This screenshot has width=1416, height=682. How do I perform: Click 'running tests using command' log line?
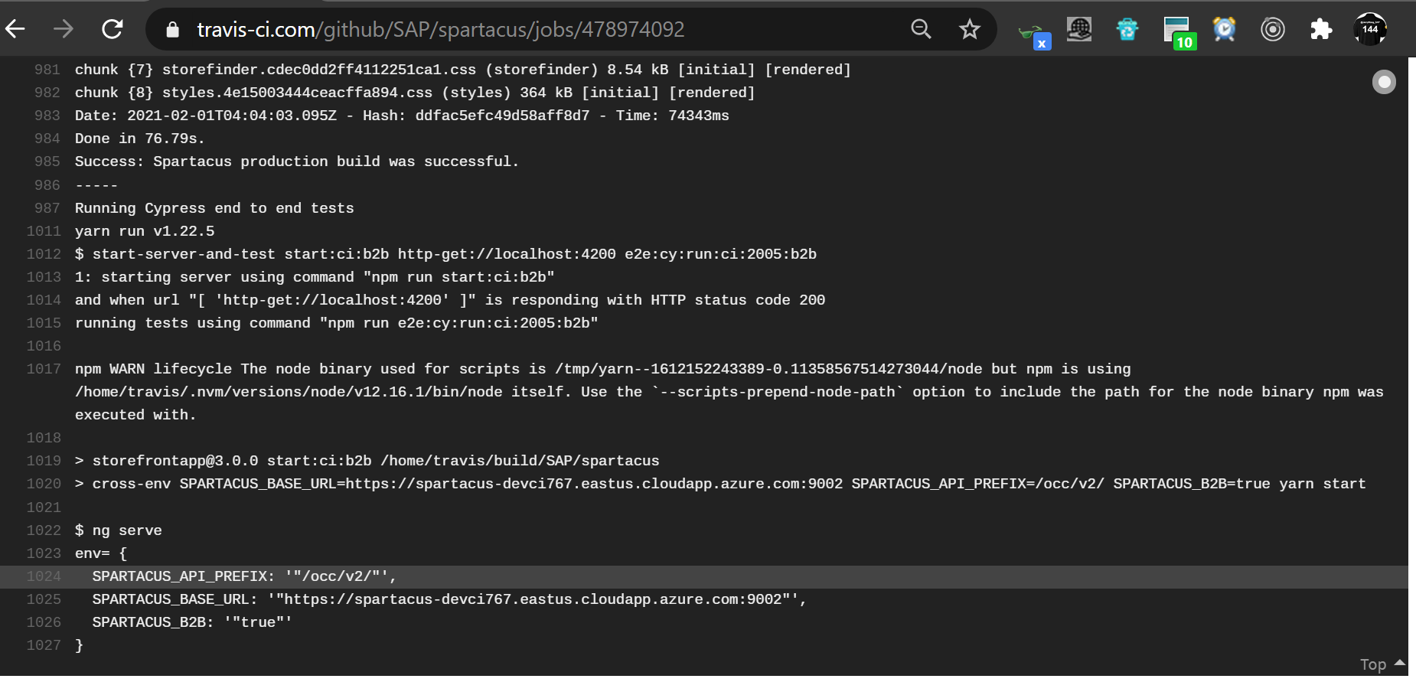coord(337,323)
